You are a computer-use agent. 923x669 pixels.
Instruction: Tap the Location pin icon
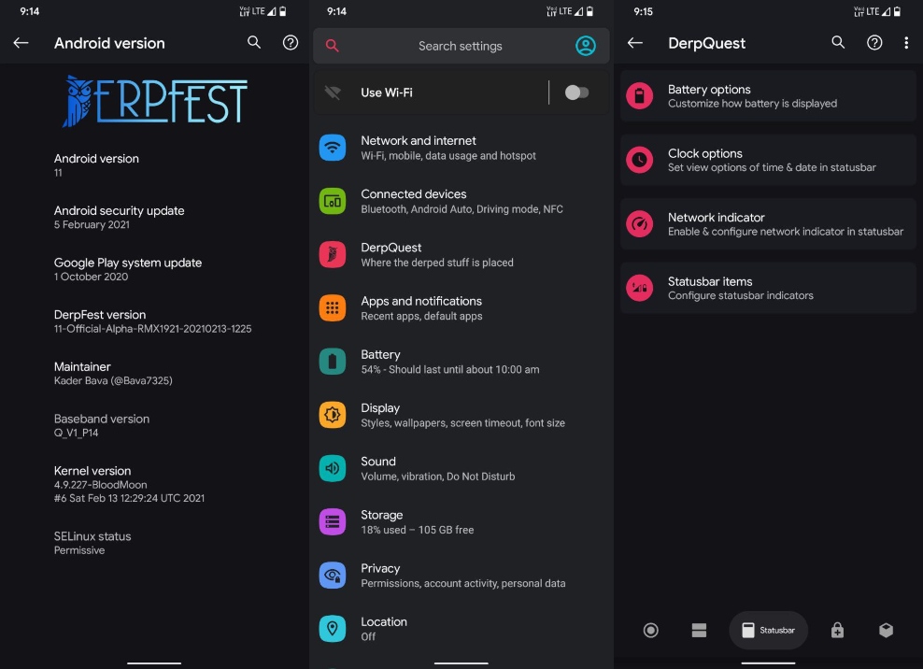coord(333,629)
